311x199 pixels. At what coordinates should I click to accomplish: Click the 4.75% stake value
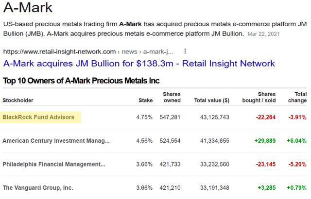coord(144,117)
